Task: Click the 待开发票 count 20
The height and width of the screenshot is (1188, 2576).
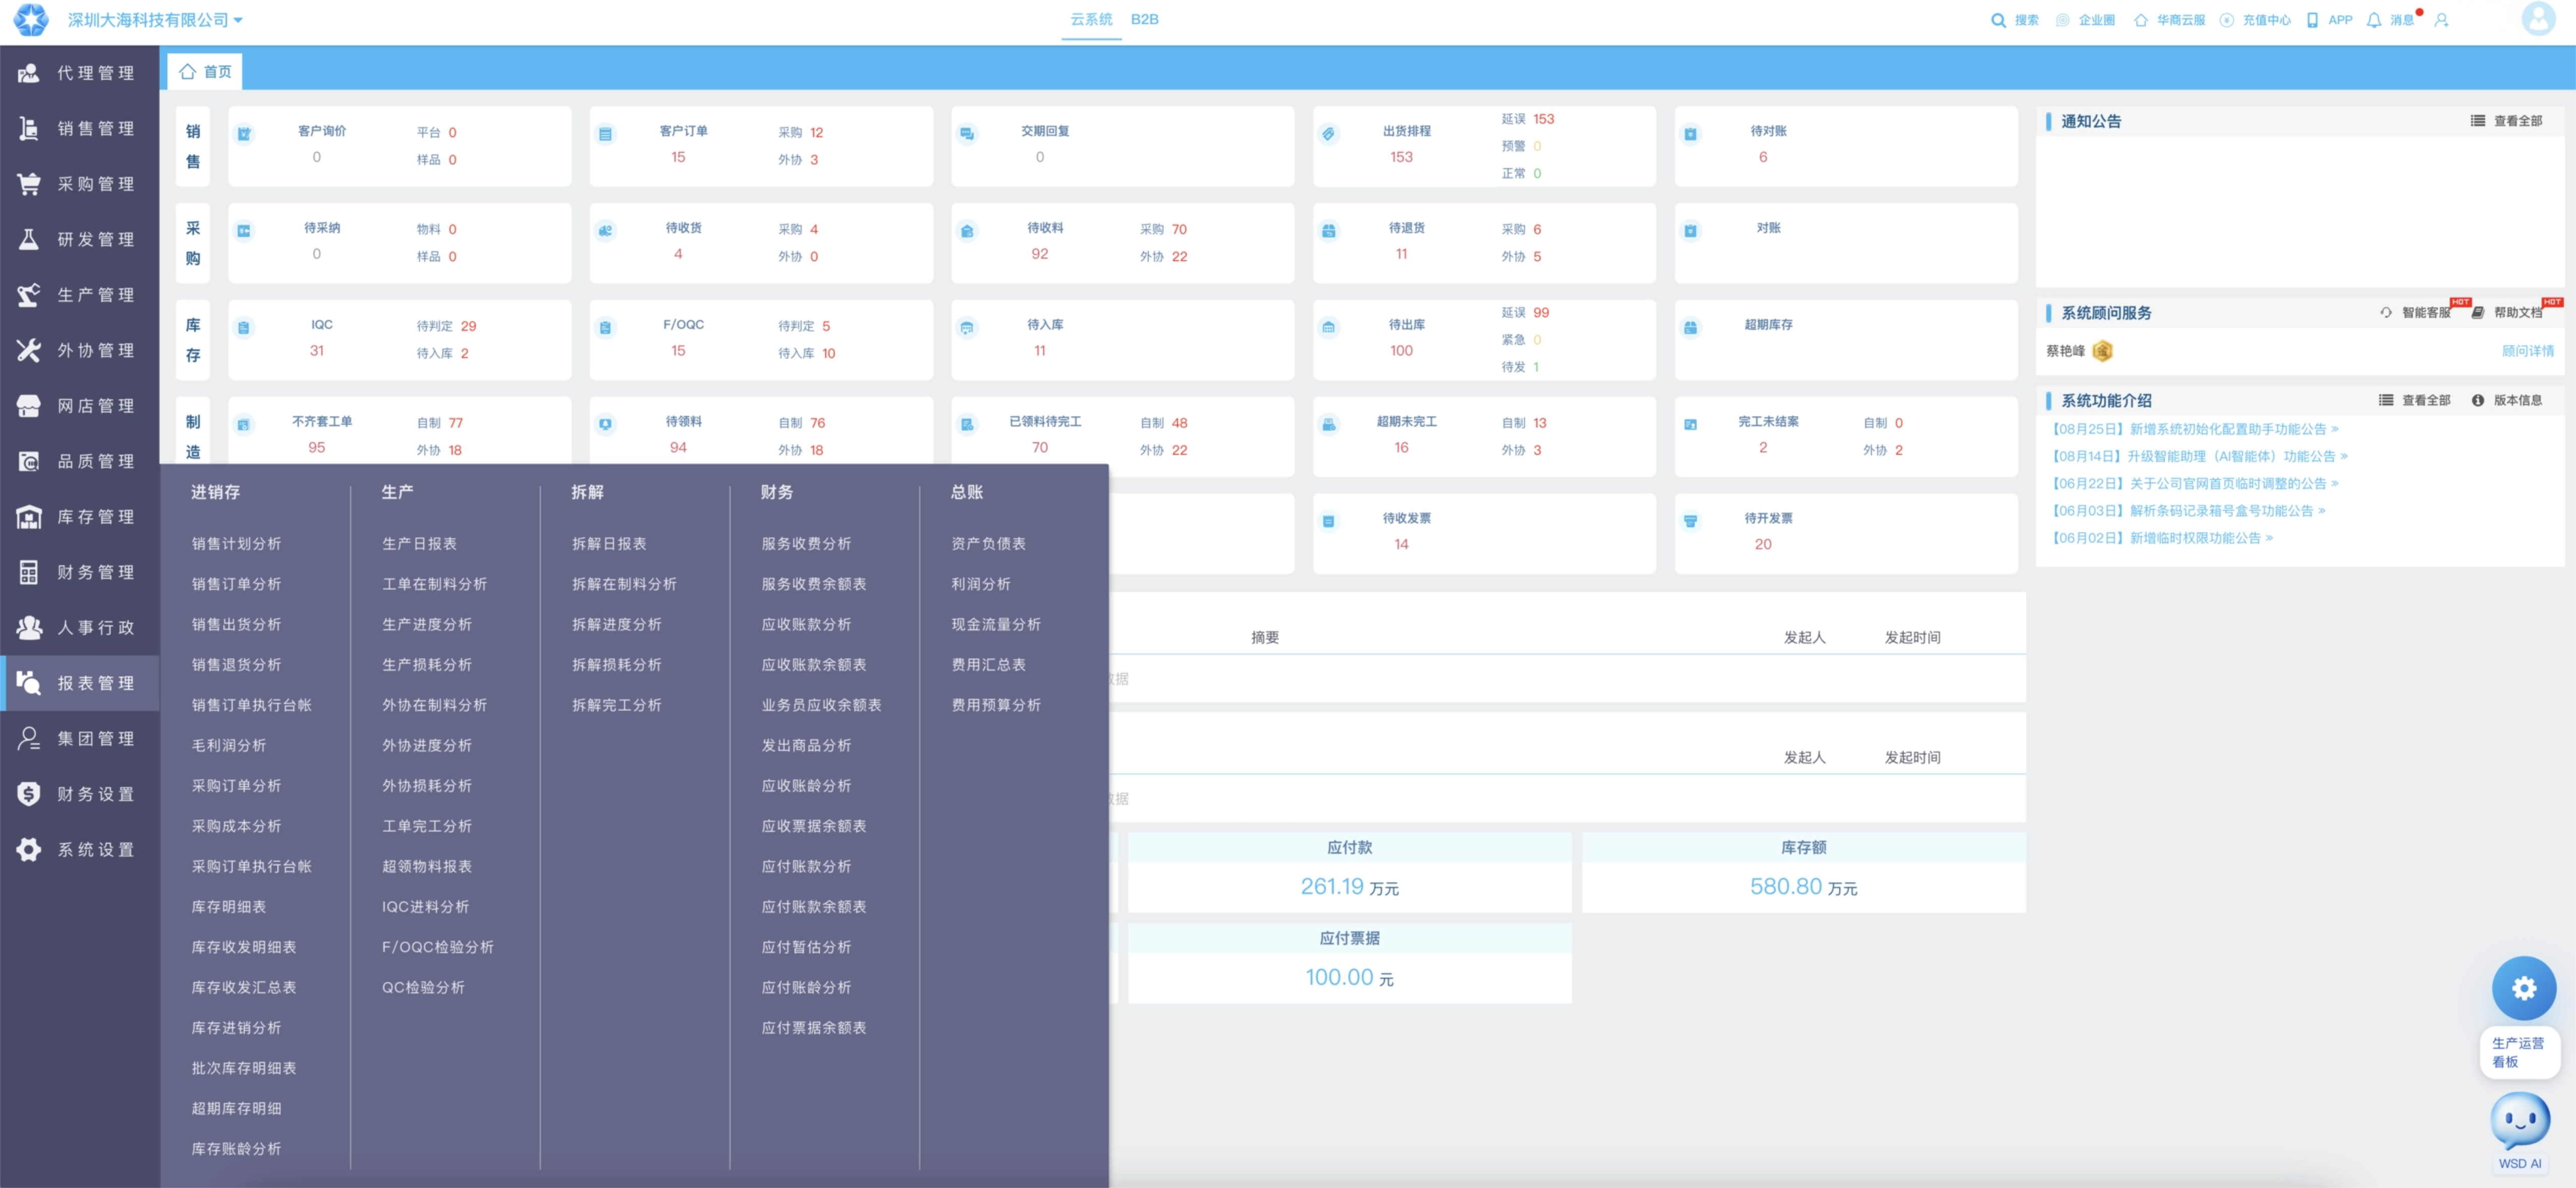Action: pos(1763,545)
